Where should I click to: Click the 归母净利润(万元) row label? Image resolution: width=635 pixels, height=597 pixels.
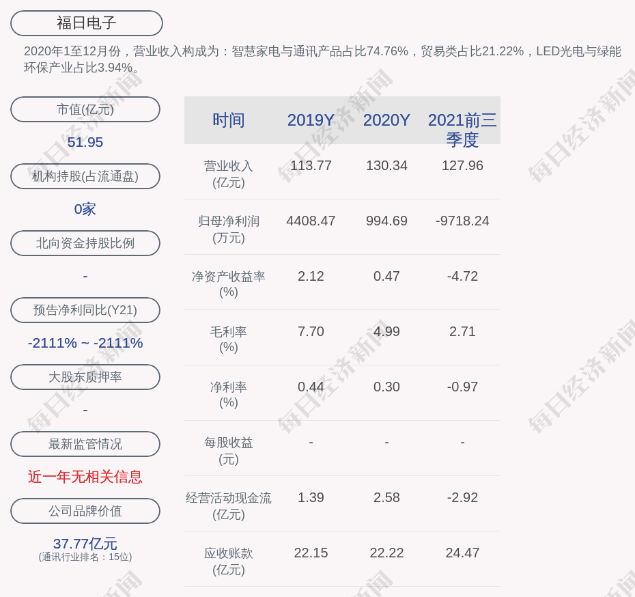click(229, 230)
